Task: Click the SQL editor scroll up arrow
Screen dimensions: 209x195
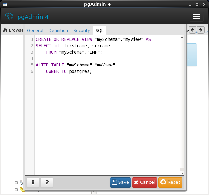Action: click(x=182, y=37)
